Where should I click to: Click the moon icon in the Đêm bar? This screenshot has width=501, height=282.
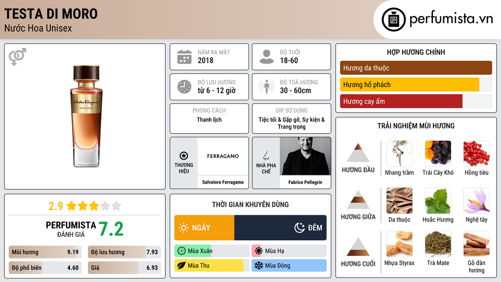tap(299, 228)
